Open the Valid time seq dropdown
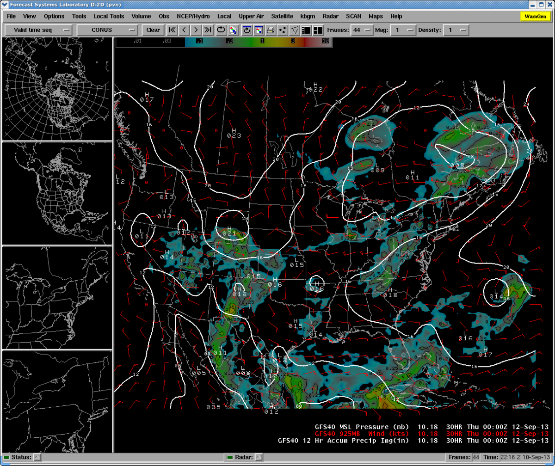This screenshot has width=555, height=466. (x=39, y=30)
